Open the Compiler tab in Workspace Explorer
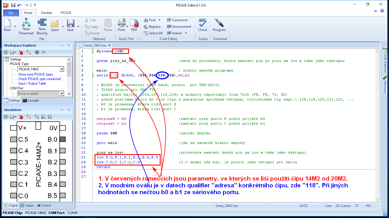 (x=31, y=100)
